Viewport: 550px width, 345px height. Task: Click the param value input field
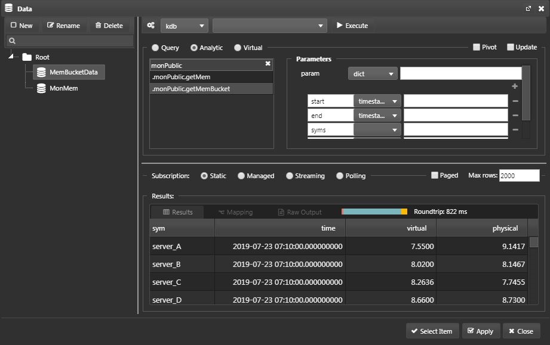pos(460,73)
